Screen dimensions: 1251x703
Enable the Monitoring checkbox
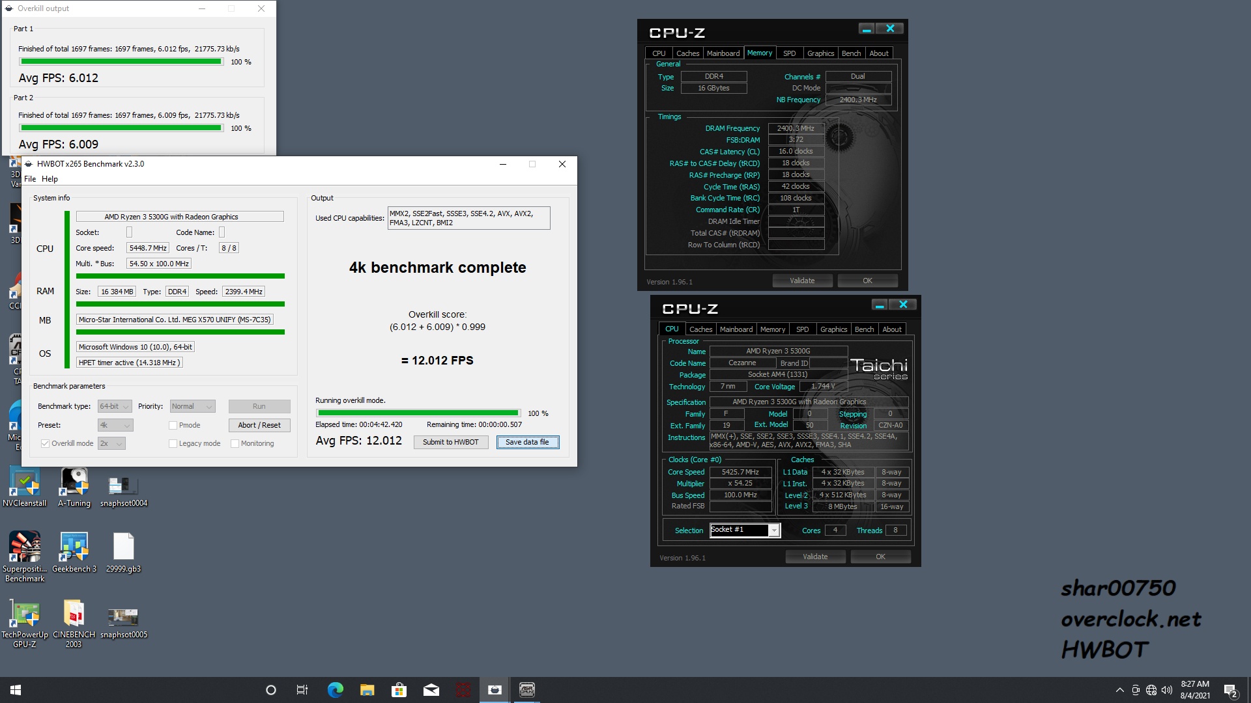[x=235, y=443]
